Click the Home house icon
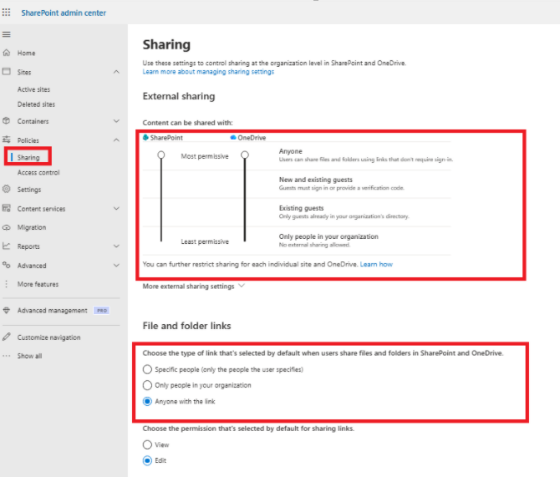560x477 pixels. (7, 53)
